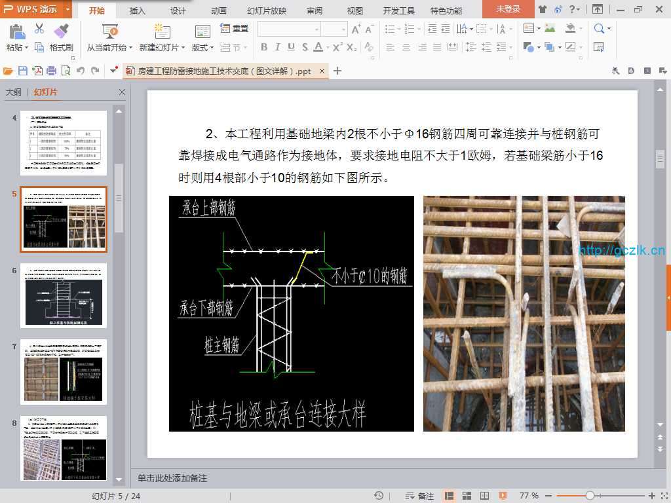The width and height of the screenshot is (671, 503).
Task: Open the font name combo box
Action: click(288, 29)
